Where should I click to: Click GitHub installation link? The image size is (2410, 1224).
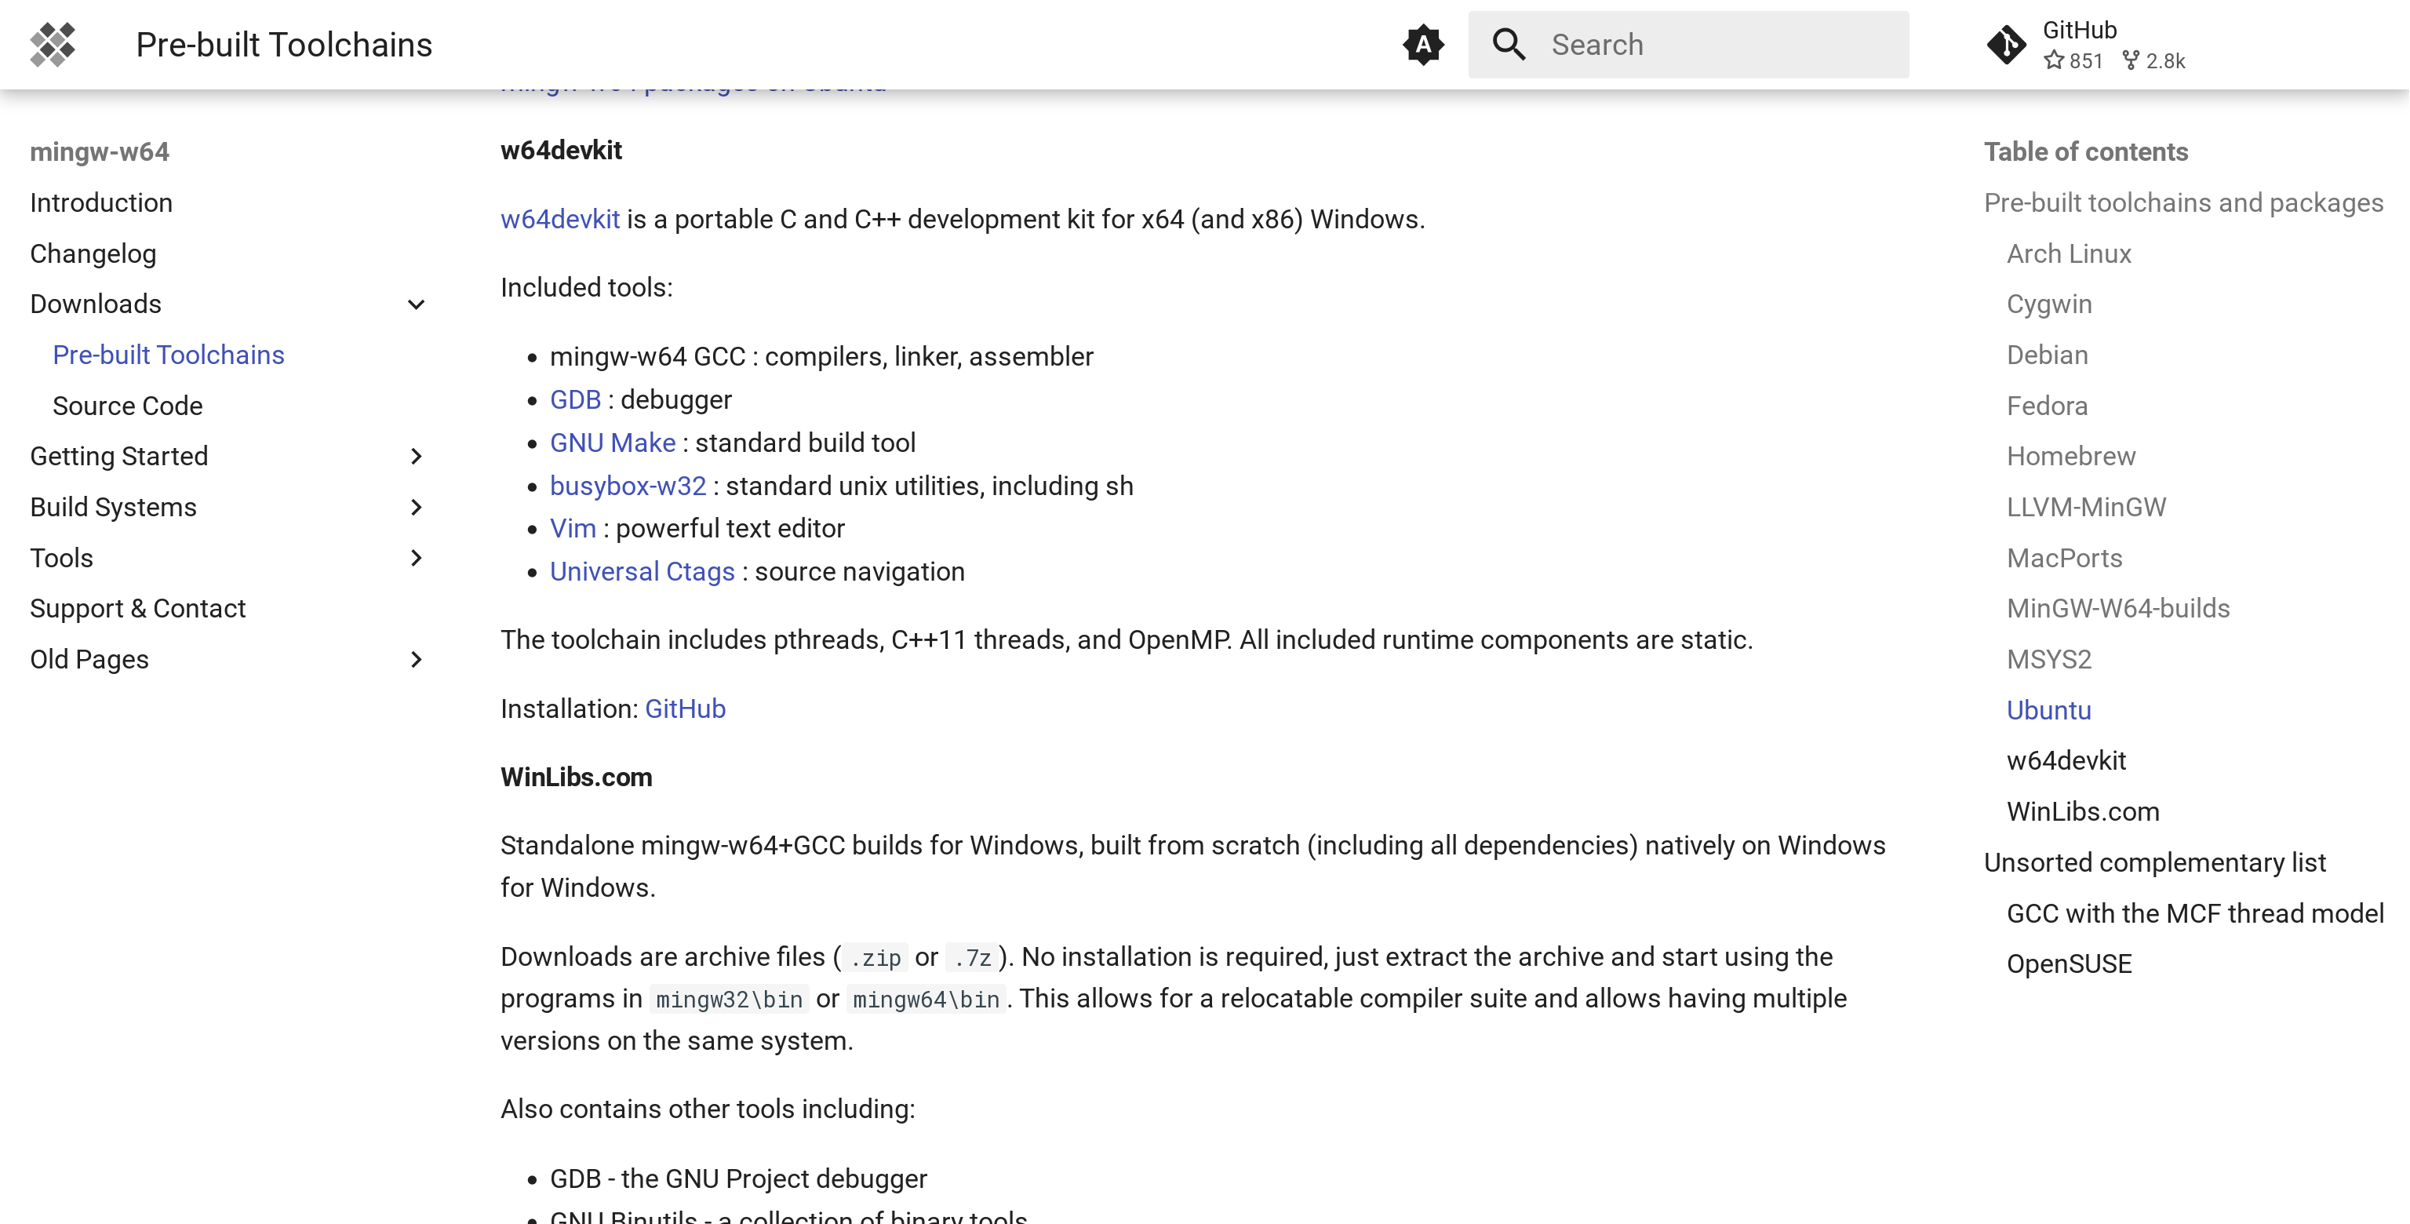pyautogui.click(x=685, y=709)
